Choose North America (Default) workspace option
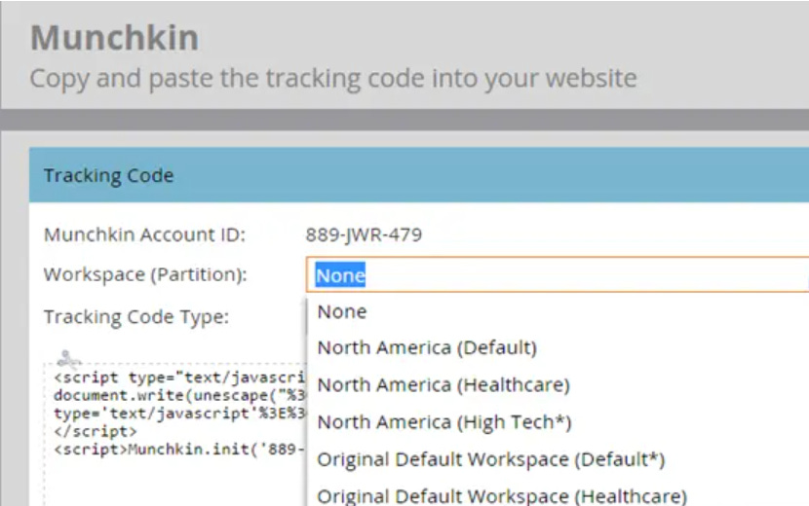Viewport: 809px width, 506px height. coord(427,347)
